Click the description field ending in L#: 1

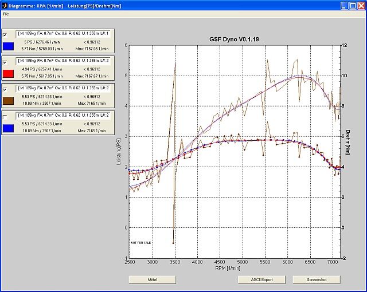(64, 34)
